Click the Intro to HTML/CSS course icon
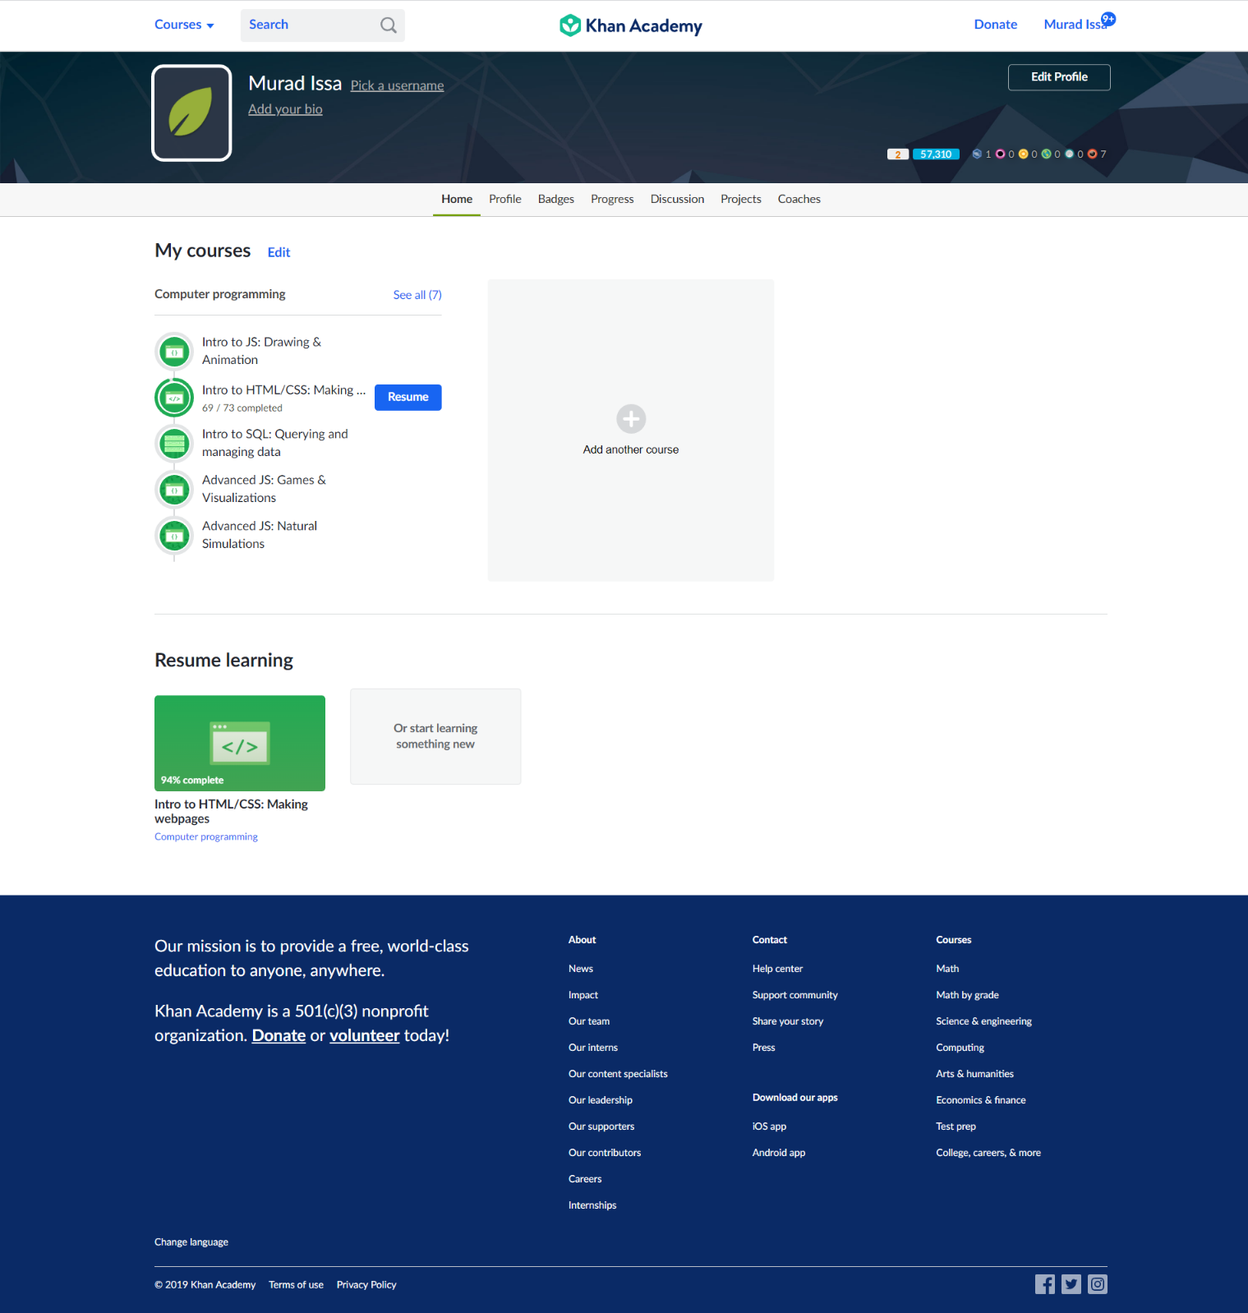 point(174,398)
